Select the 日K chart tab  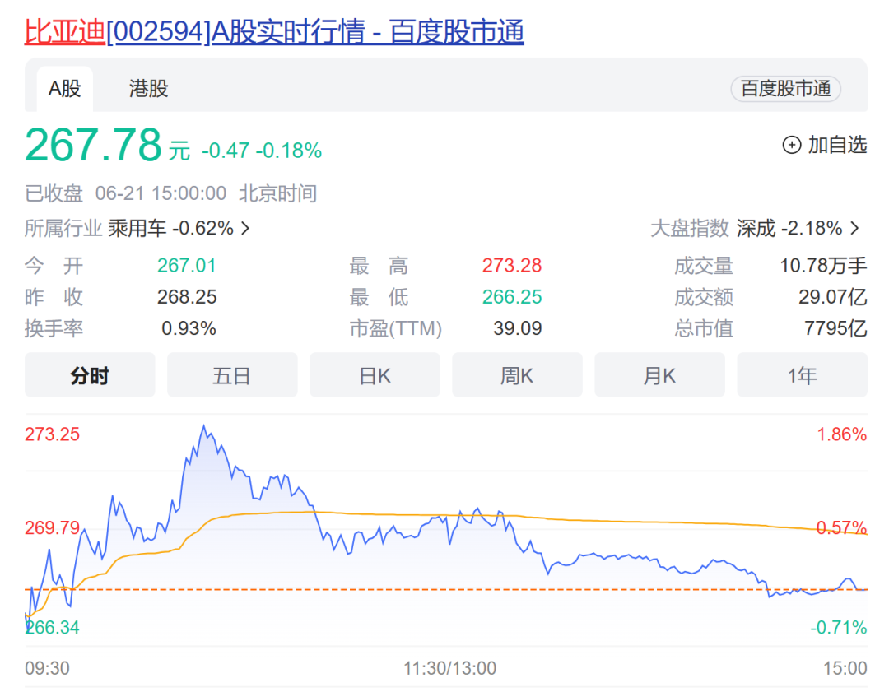pyautogui.click(x=375, y=375)
